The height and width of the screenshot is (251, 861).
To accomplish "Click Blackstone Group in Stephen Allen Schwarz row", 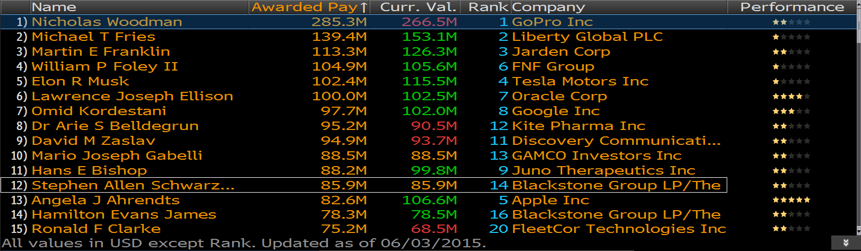I will 616,185.
